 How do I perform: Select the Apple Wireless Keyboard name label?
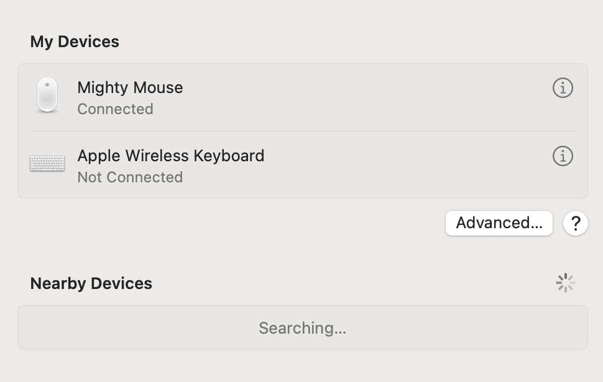point(170,156)
